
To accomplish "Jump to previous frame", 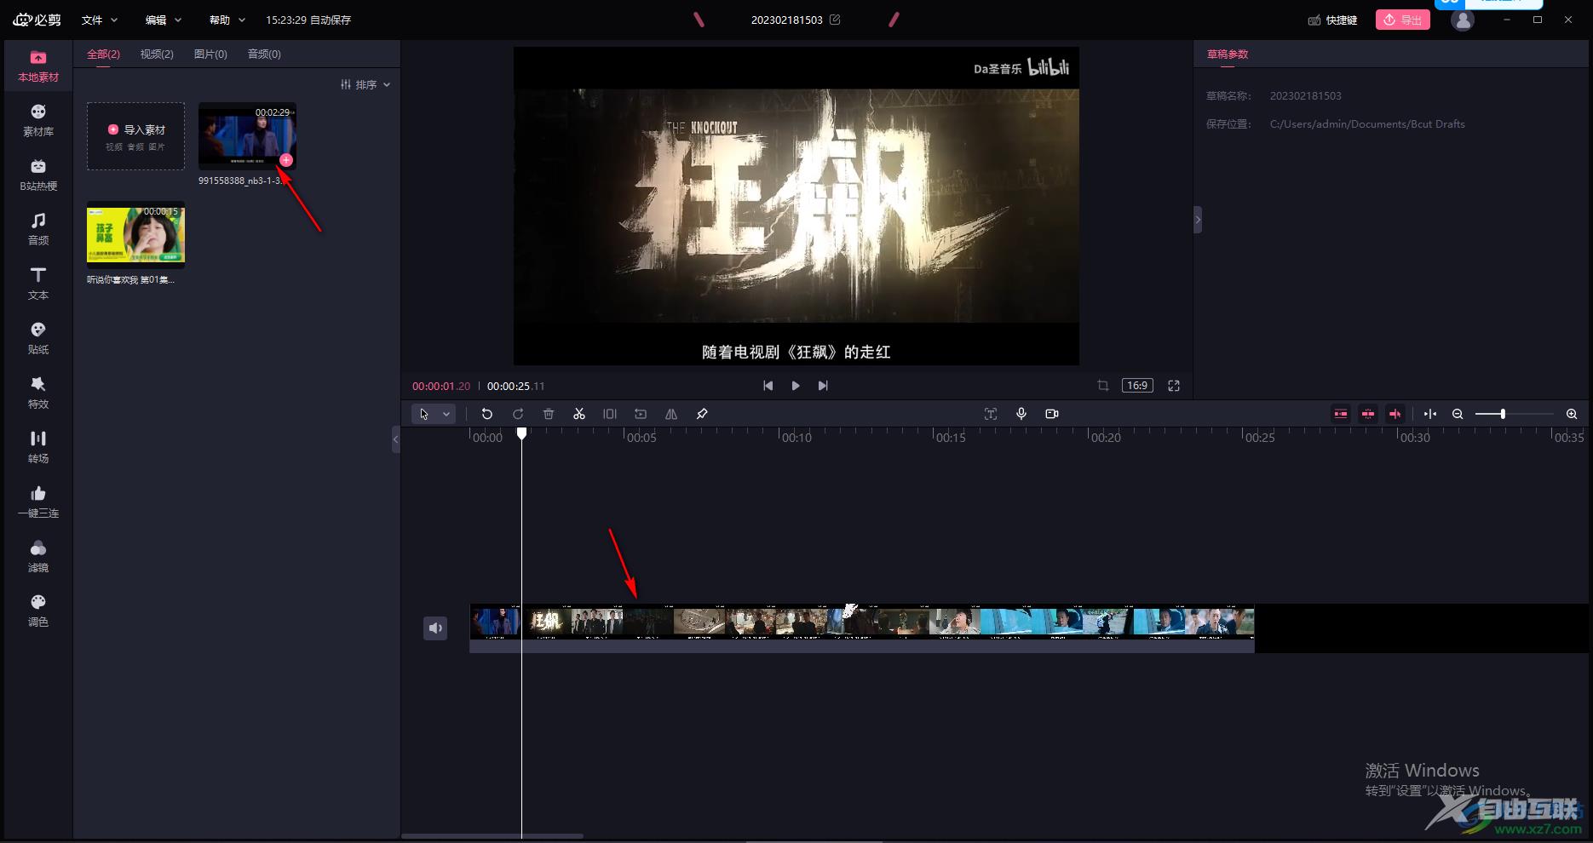I will [x=768, y=386].
